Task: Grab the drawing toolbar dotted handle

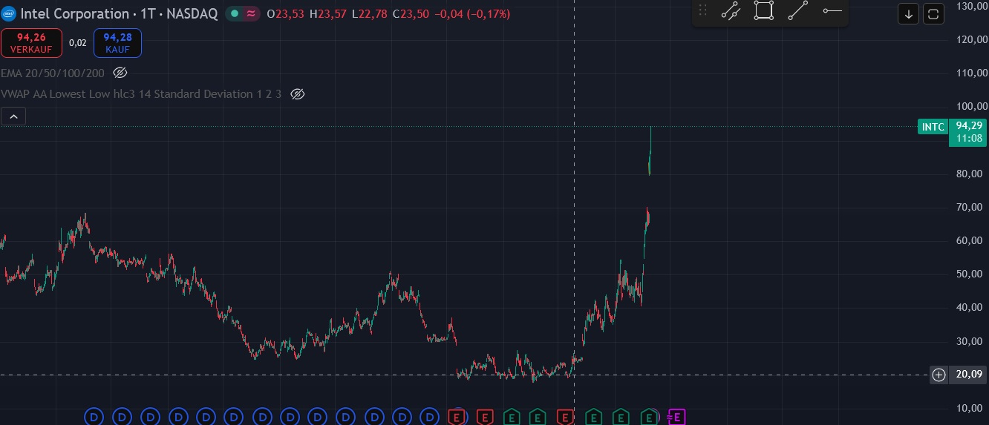Action: [x=703, y=10]
